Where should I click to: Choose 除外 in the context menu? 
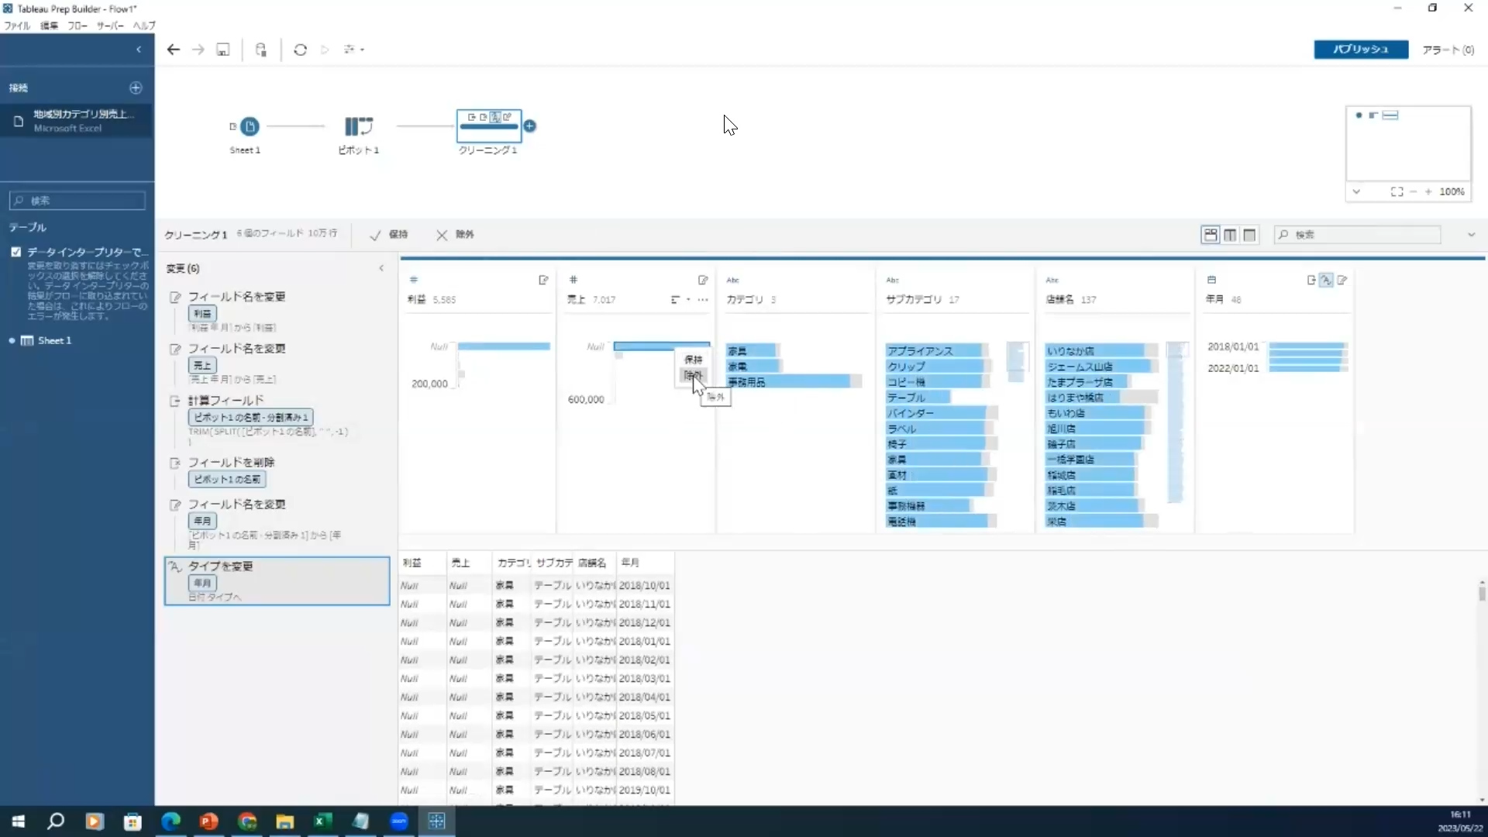click(694, 375)
